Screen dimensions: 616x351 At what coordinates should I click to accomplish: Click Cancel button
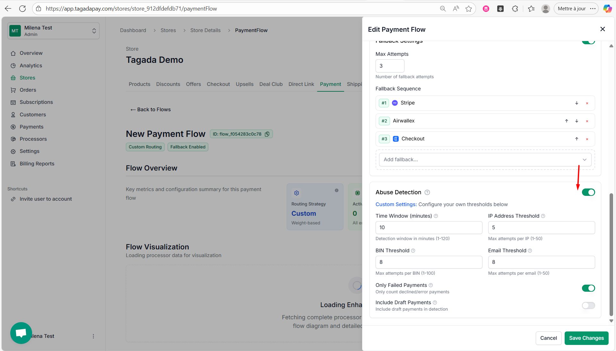click(x=548, y=338)
